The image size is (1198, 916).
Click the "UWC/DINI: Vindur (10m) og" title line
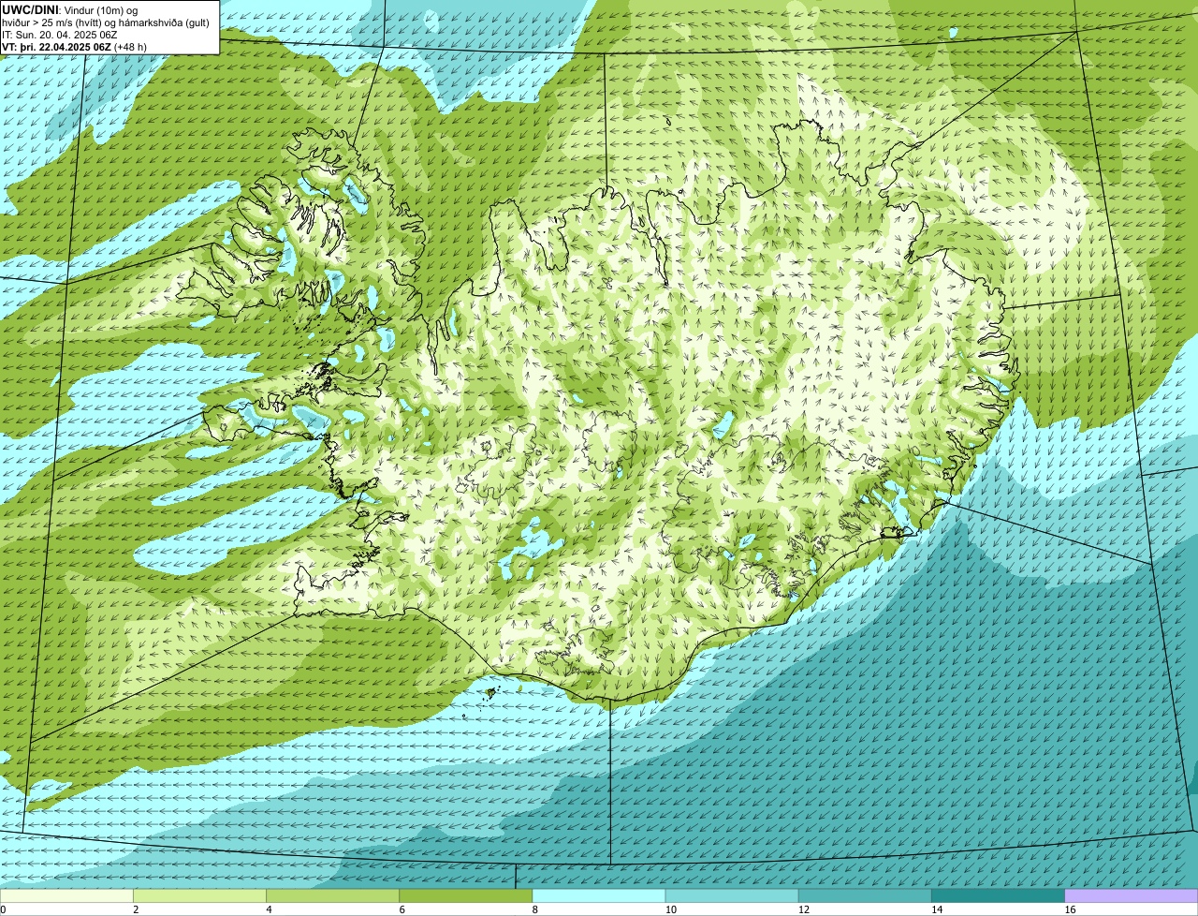tap(70, 10)
